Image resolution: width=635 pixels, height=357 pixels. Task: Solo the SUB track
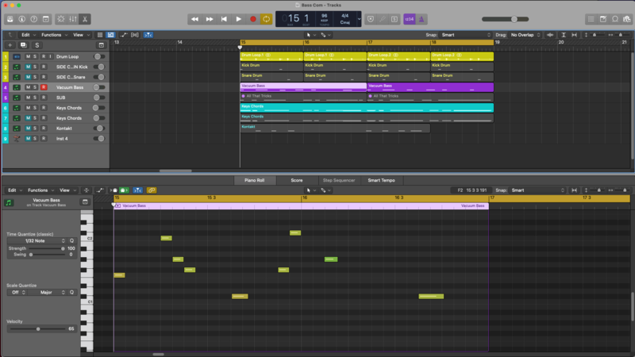36,97
